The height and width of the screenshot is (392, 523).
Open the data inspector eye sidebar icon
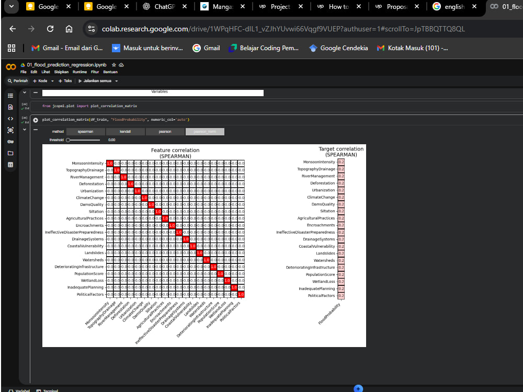click(x=10, y=130)
